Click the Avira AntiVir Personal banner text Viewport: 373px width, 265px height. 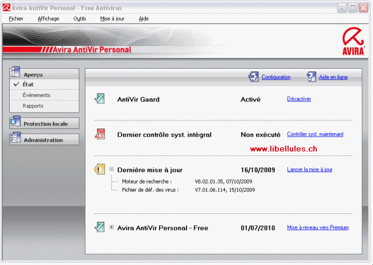pos(92,49)
